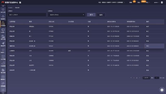Expand the admin account menu

coord(157,2)
